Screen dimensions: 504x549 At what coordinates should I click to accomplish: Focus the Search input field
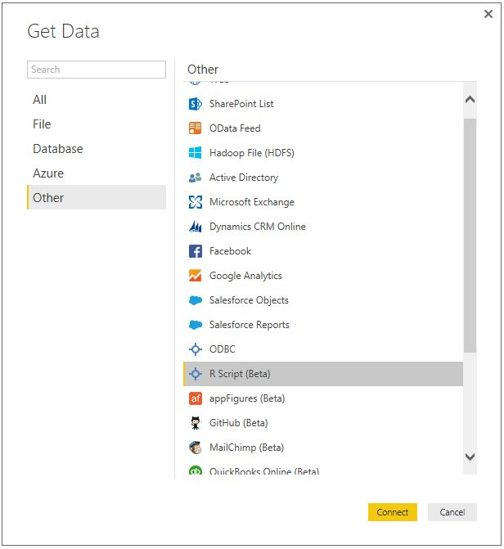97,70
